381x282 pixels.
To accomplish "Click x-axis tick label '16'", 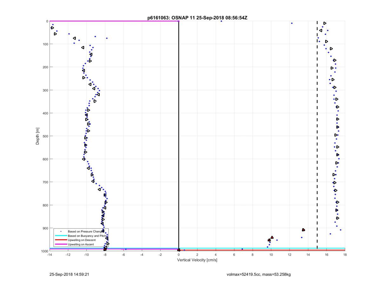I will [x=326, y=254].
